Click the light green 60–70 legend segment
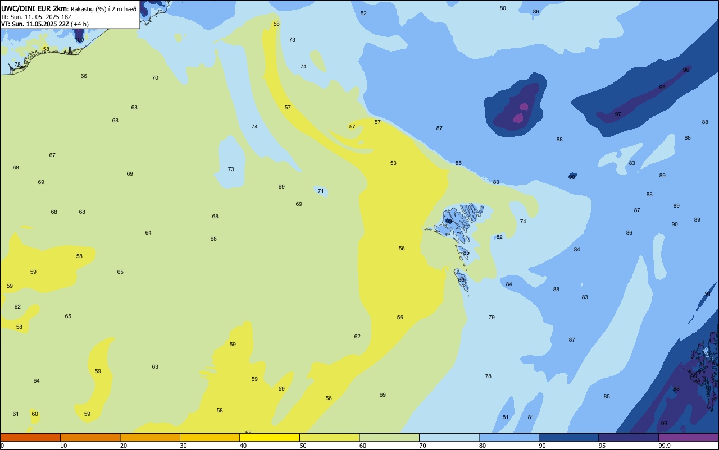Viewport: 719px width, 450px height. tap(389, 437)
